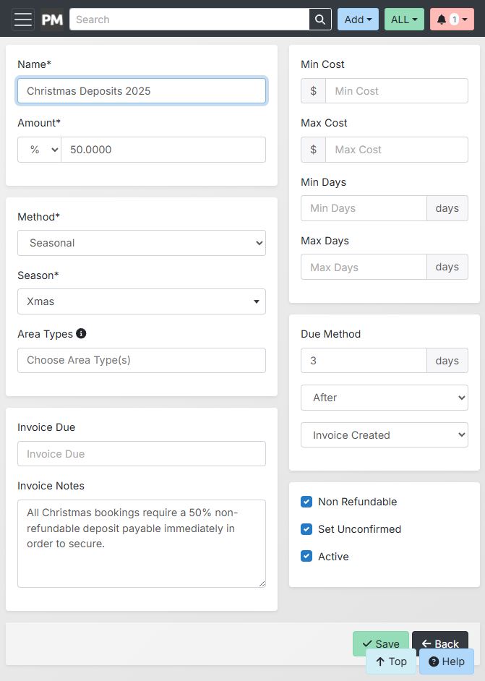Screen dimensions: 485x681
Task: Expand the Season dropdown showing Xmas
Action: click(142, 301)
